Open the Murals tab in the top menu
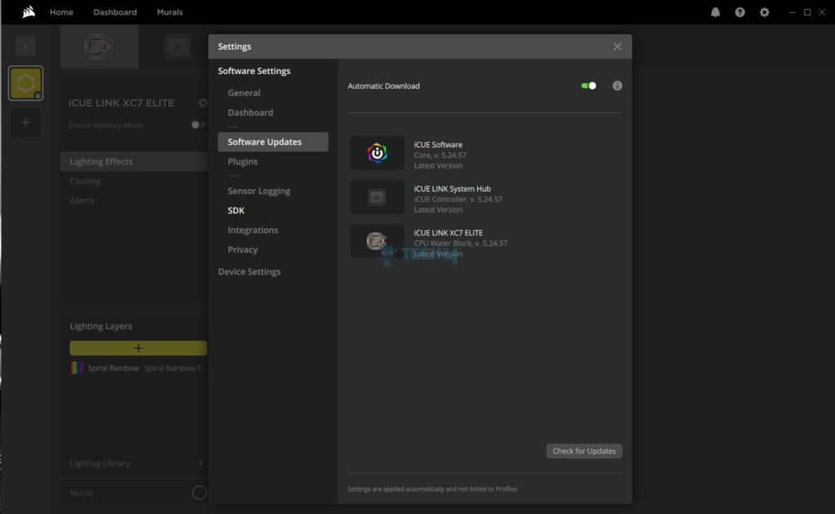The width and height of the screenshot is (835, 514). [x=170, y=11]
